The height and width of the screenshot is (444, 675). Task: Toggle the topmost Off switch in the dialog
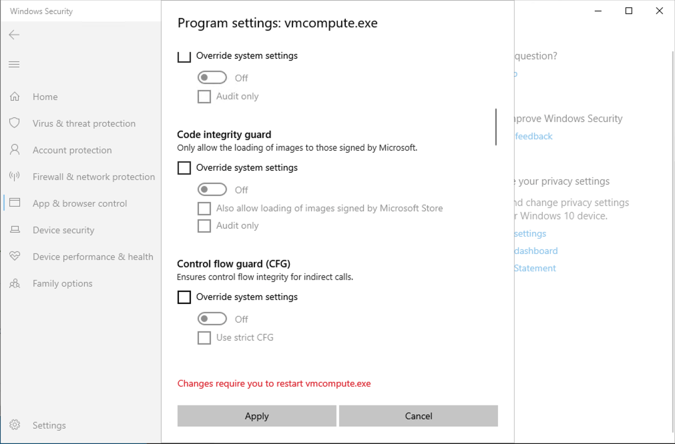(x=212, y=78)
